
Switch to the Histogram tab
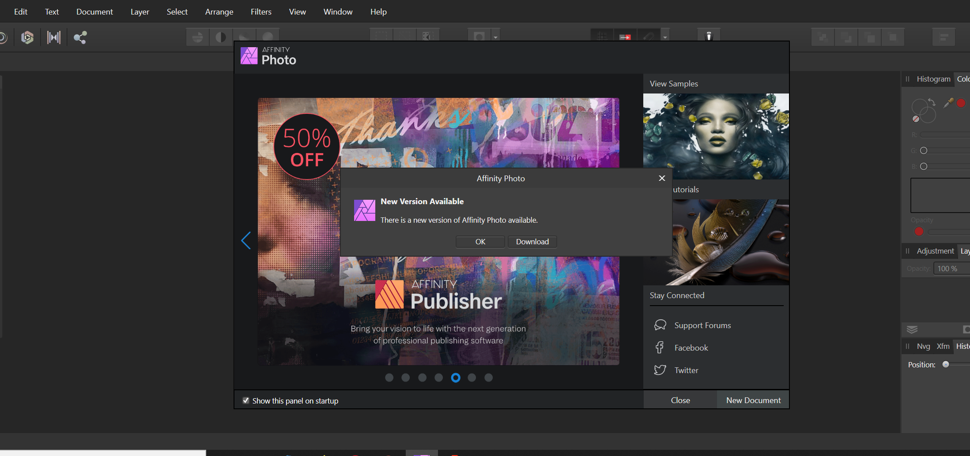(933, 79)
